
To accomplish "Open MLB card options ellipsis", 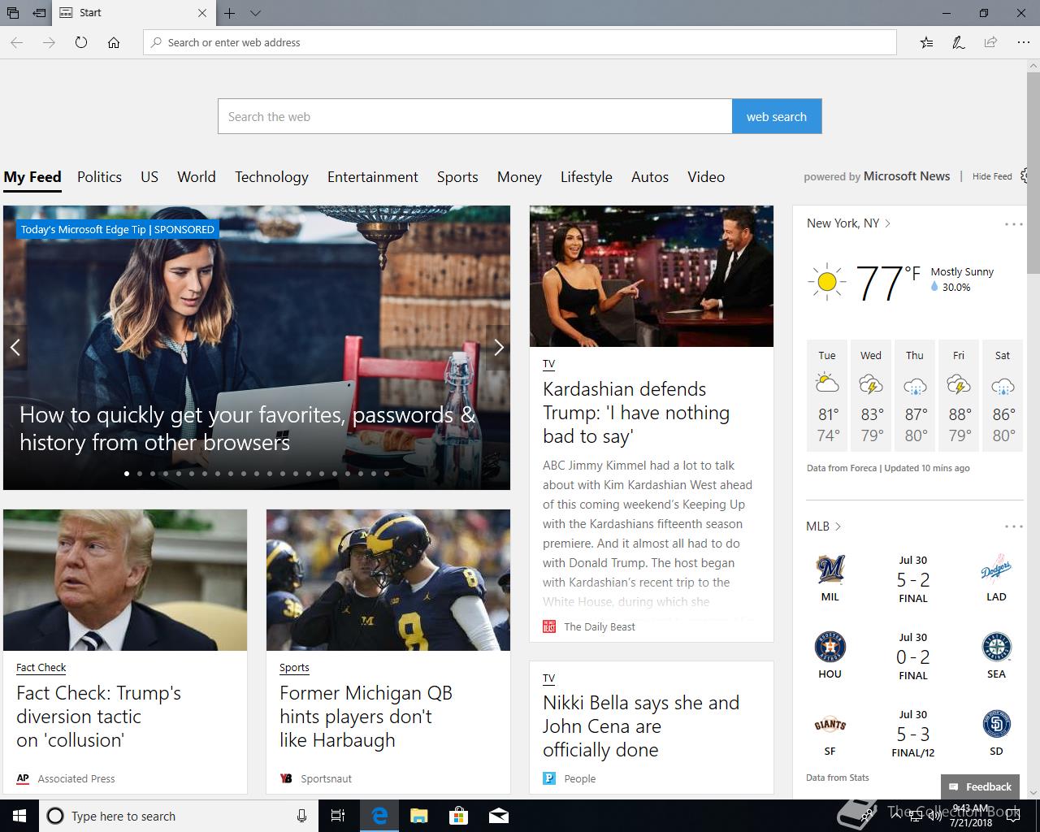I will (x=1013, y=526).
